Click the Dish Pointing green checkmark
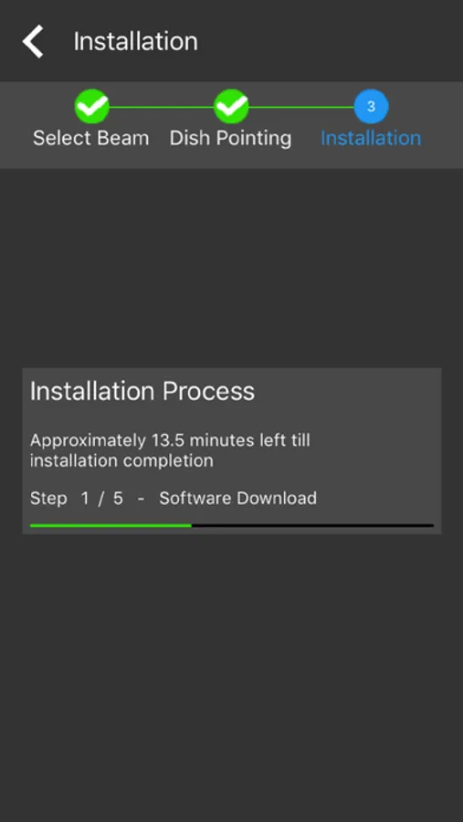The width and height of the screenshot is (463, 822). [231, 107]
